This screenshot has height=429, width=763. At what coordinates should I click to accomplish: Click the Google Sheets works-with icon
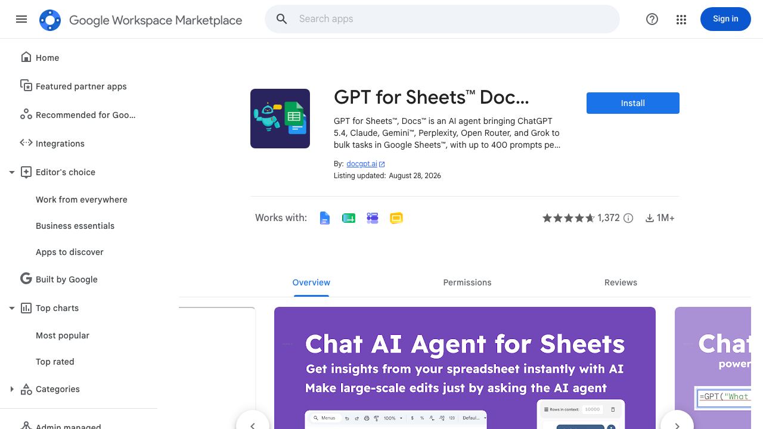pyautogui.click(x=349, y=218)
